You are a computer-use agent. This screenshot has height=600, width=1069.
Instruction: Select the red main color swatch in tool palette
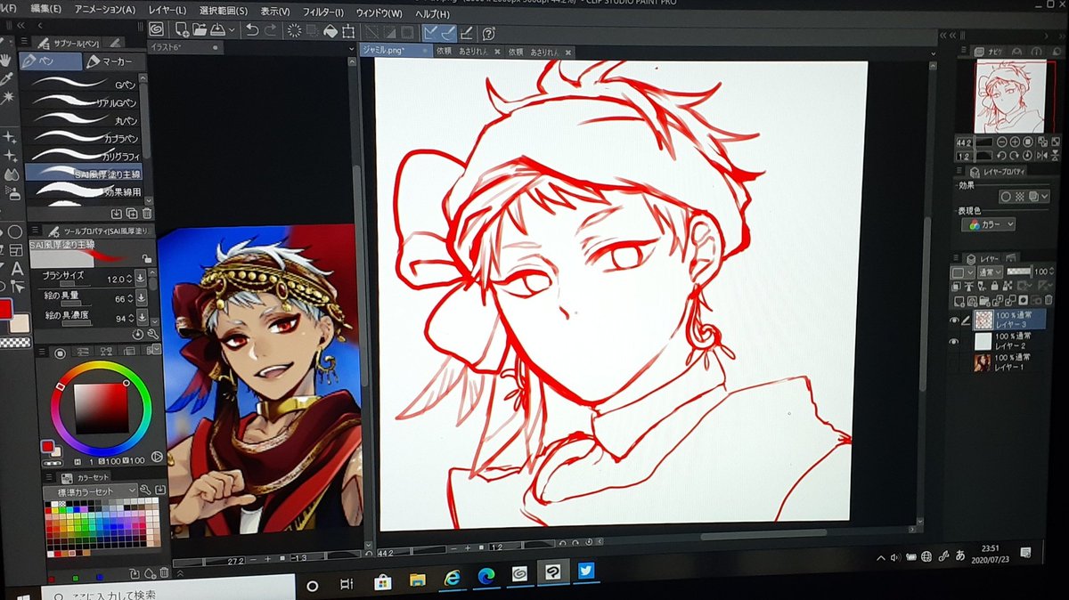(5, 310)
